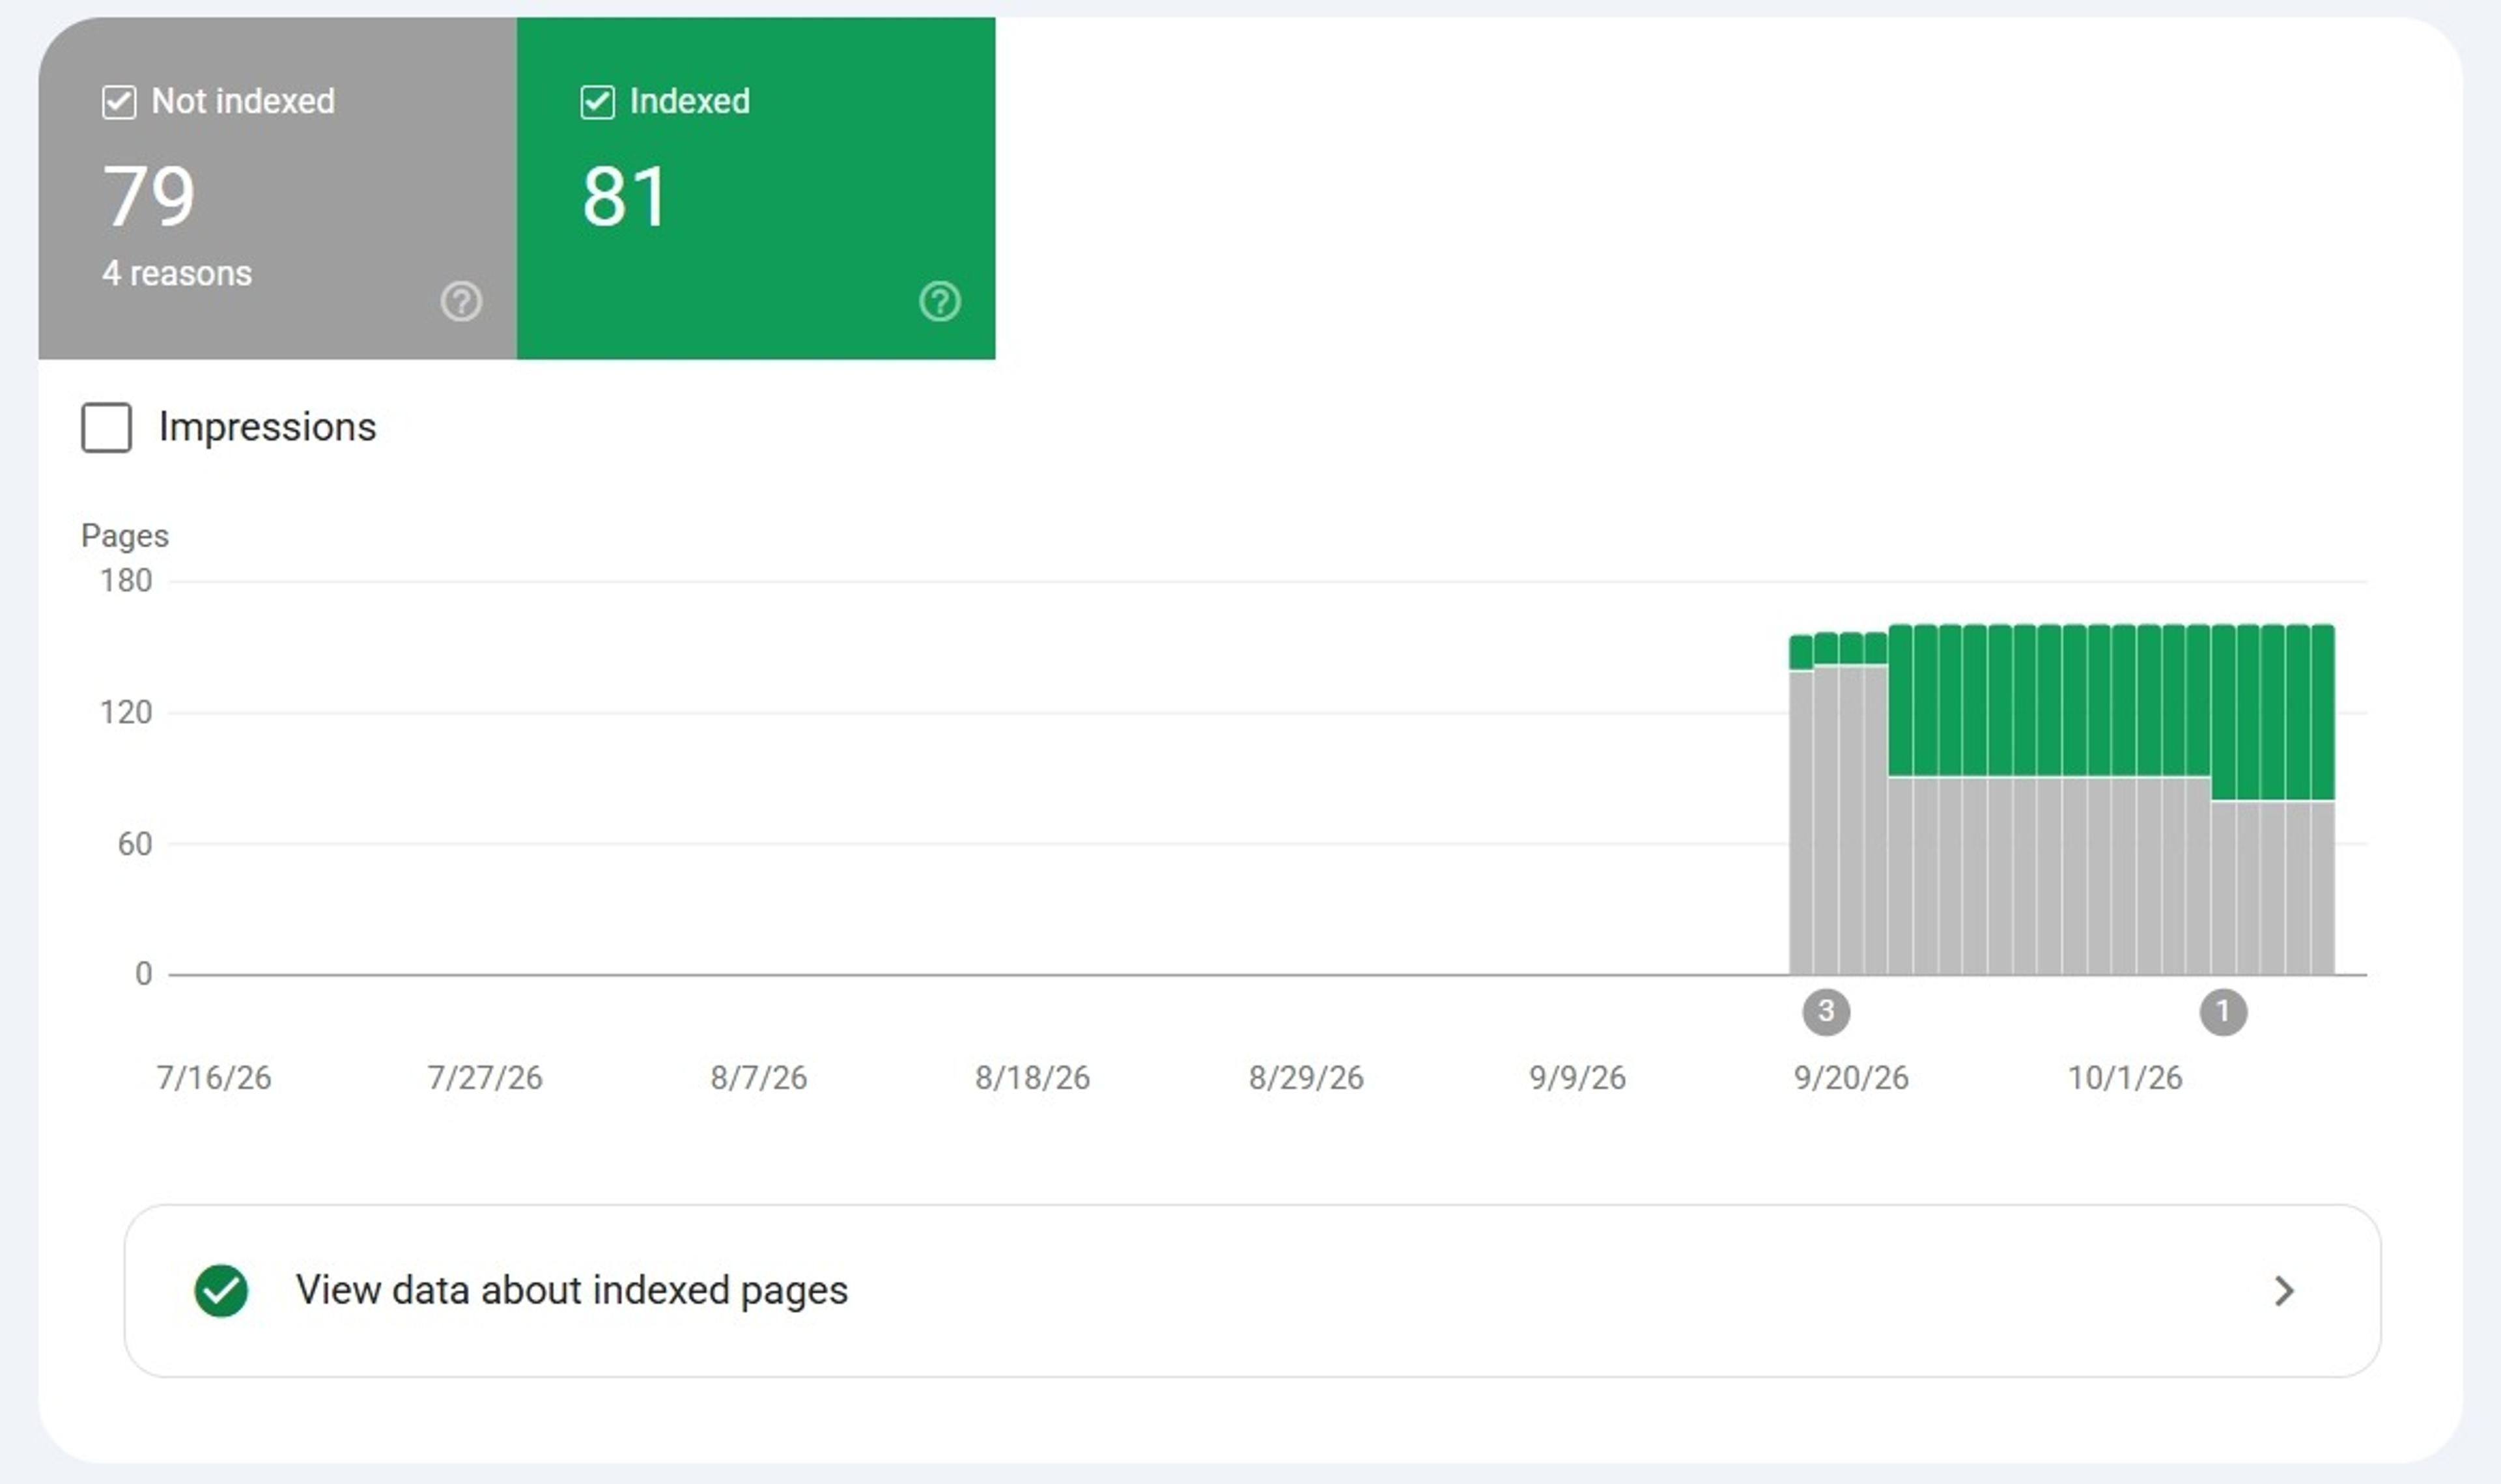2501x1484 pixels.
Task: Click help icon in Indexed card
Action: (940, 301)
